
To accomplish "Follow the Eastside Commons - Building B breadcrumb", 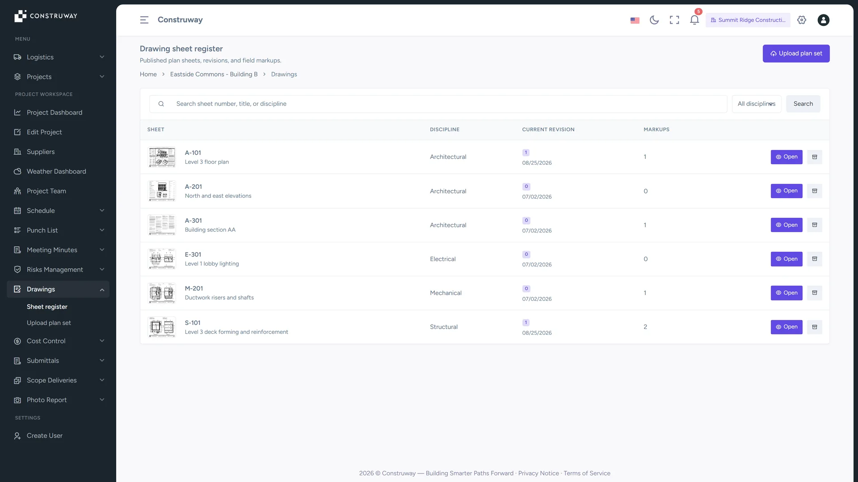I will (214, 75).
